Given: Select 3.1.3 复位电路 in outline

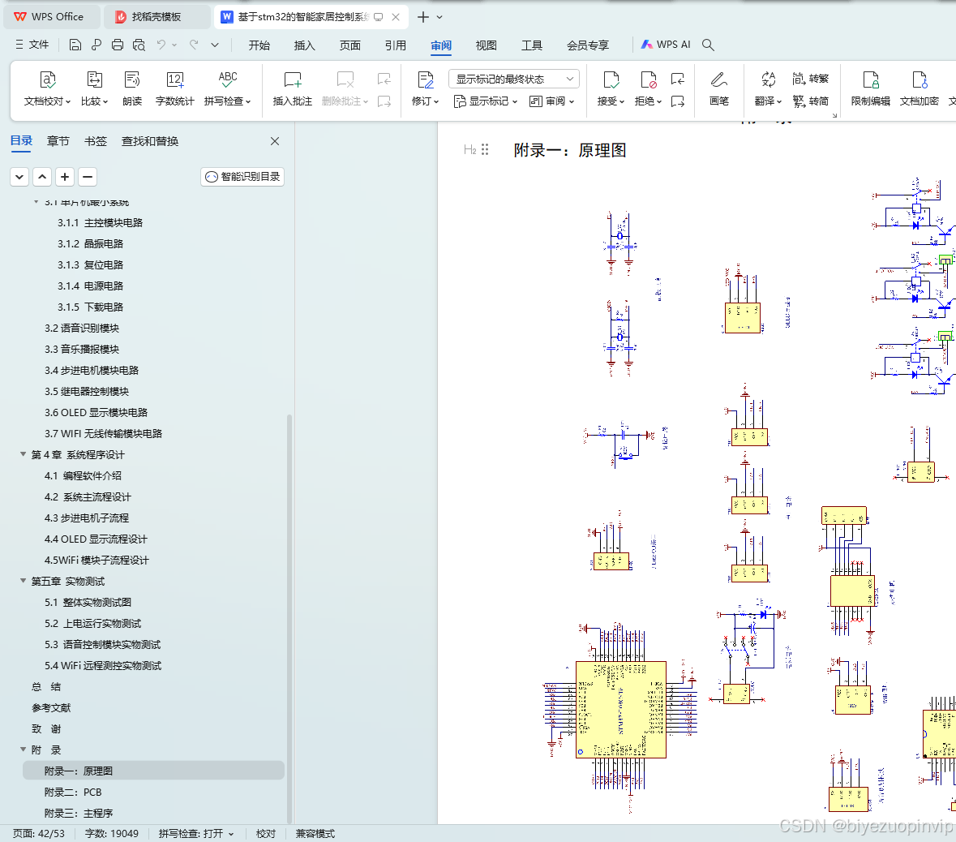Looking at the screenshot, I should point(90,264).
